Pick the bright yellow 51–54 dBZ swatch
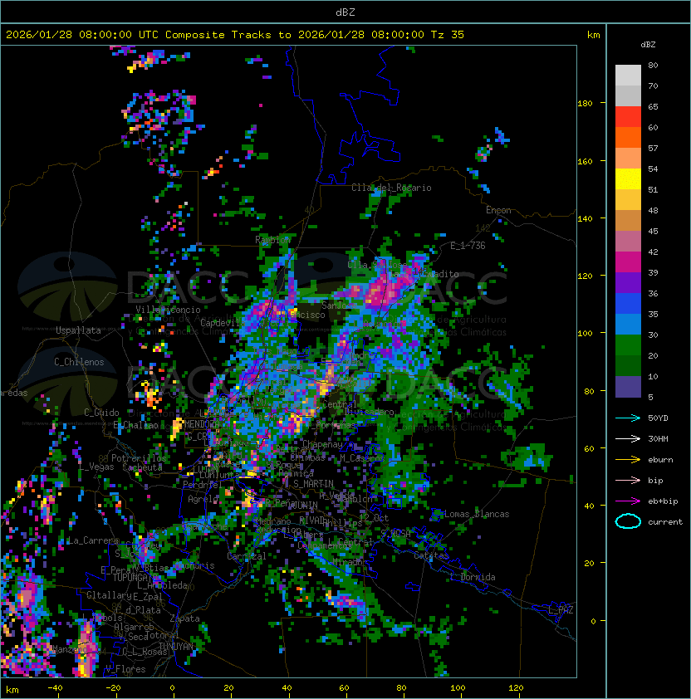This screenshot has height=699, width=691. (x=628, y=178)
